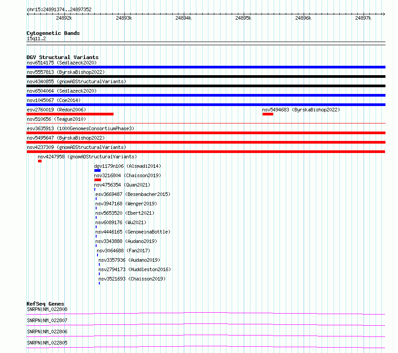
Task: Open nsv3343888 (Audano2019) label
Action: tap(126, 241)
